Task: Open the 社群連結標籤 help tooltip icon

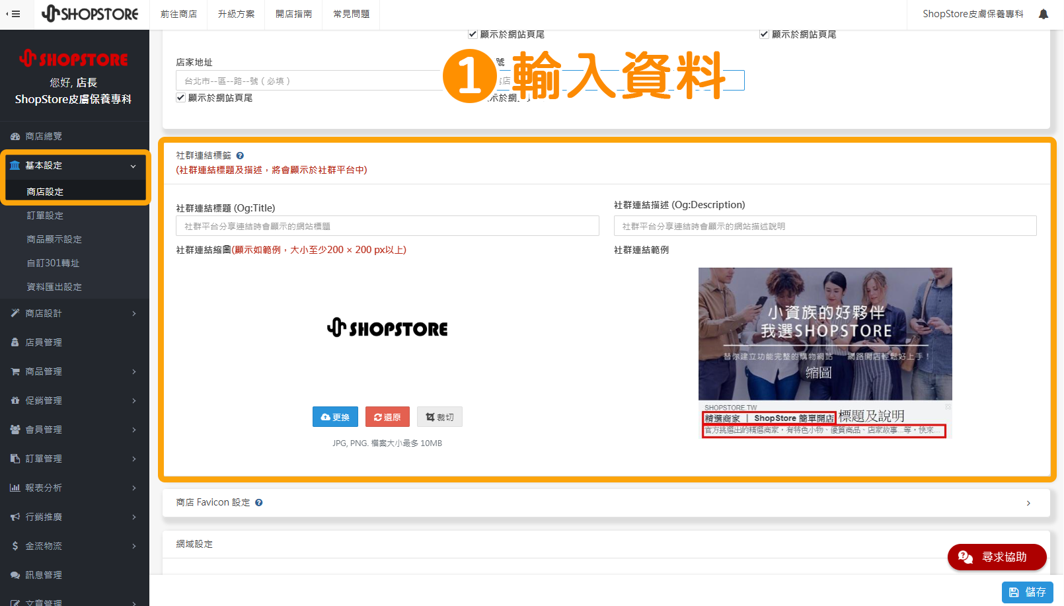Action: tap(239, 155)
